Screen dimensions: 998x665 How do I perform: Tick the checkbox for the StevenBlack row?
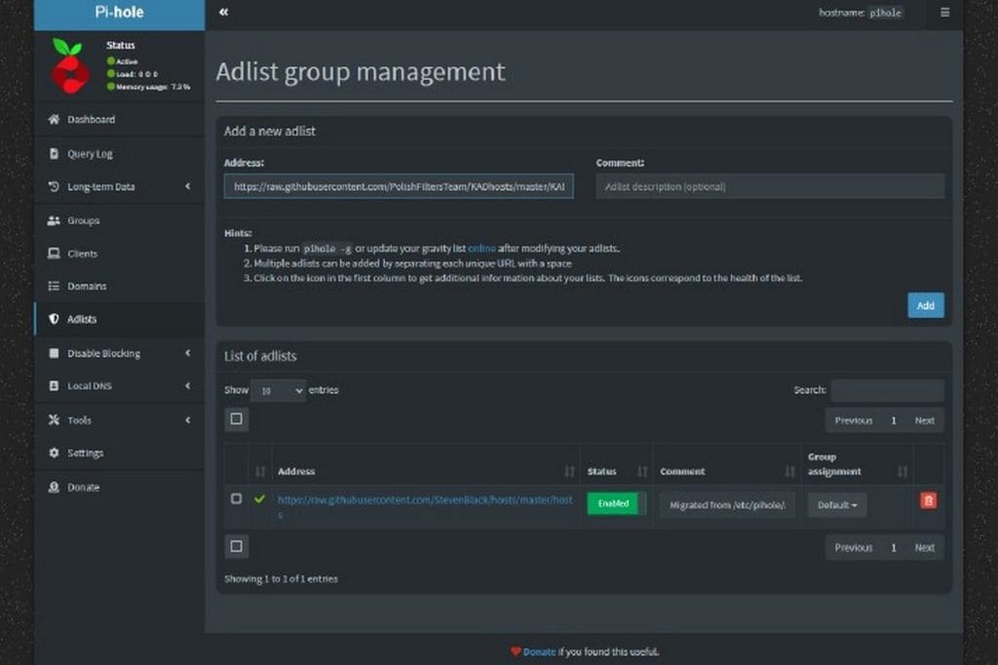coord(236,499)
